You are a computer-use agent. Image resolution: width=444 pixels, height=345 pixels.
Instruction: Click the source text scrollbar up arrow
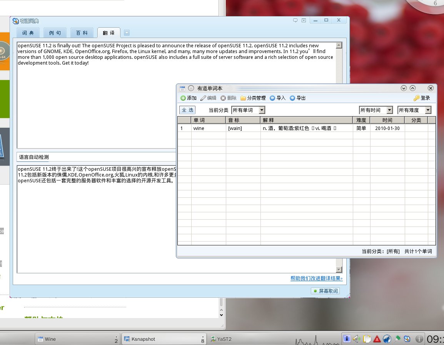pyautogui.click(x=339, y=45)
